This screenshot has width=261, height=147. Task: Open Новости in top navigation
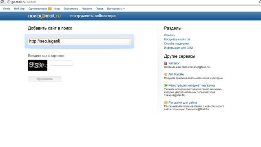click(x=87, y=9)
